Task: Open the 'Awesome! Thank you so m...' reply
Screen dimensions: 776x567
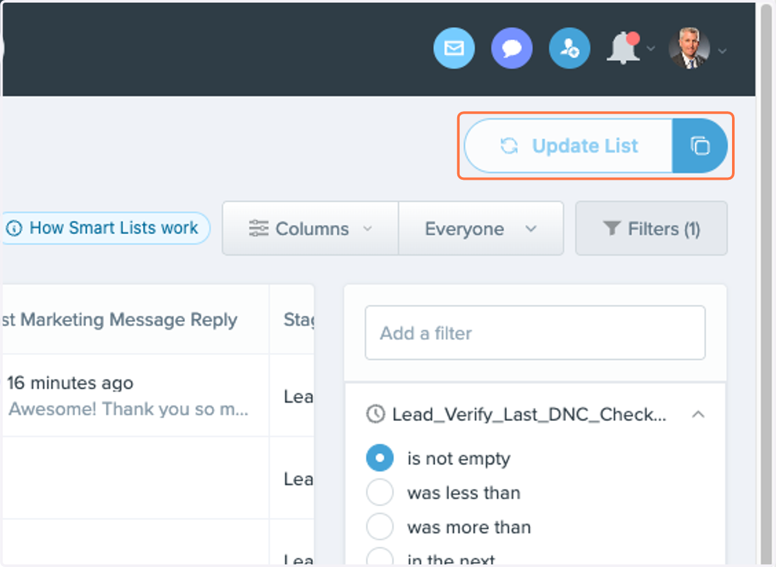Action: coord(129,409)
